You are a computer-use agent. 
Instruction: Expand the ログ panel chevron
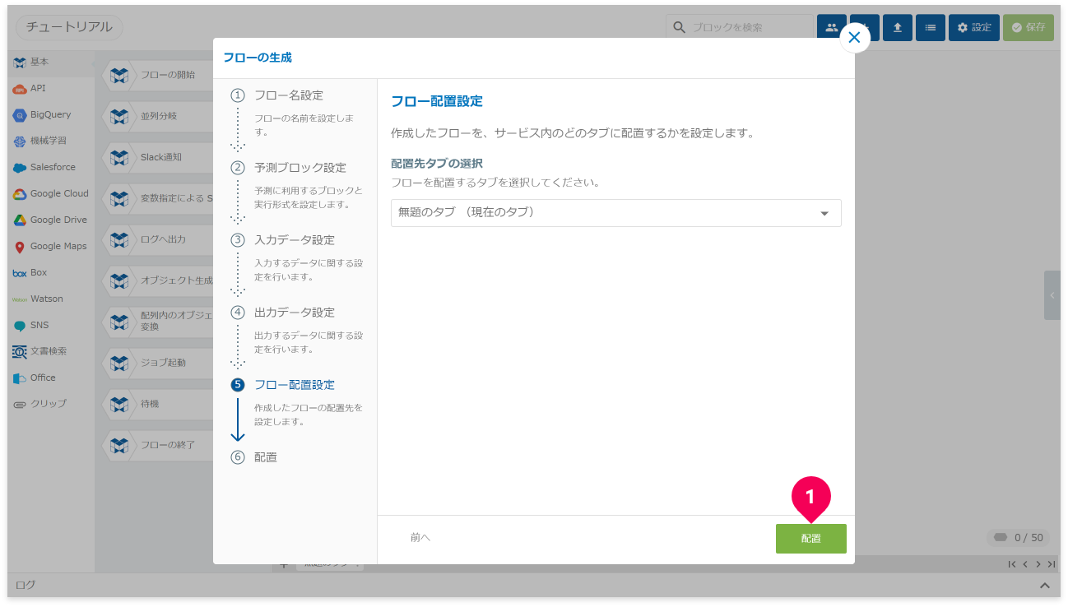[x=1045, y=586]
